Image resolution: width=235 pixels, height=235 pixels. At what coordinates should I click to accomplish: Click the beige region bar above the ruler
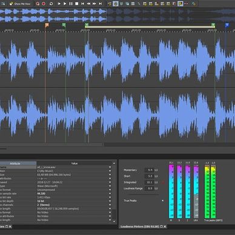150,27
